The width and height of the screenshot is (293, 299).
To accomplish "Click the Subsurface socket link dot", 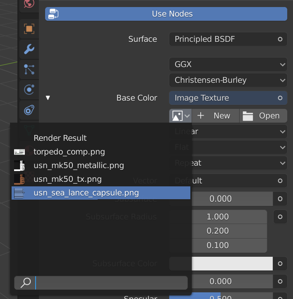I will click(280, 199).
